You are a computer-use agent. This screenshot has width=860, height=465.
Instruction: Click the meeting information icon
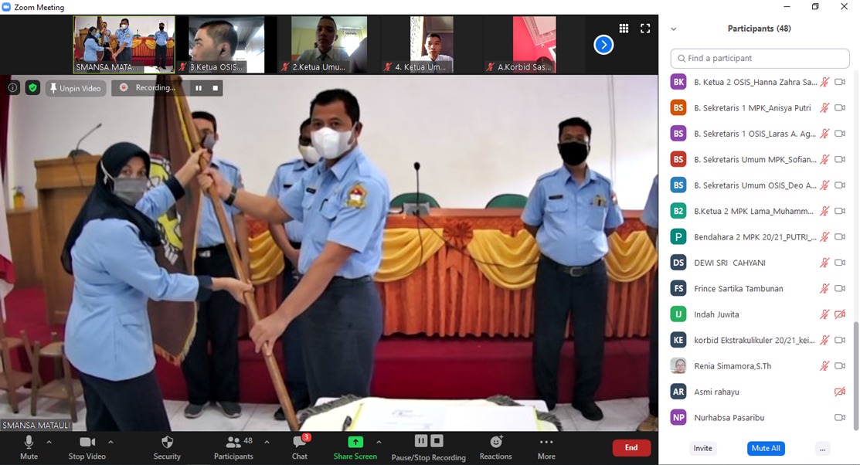[x=13, y=87]
